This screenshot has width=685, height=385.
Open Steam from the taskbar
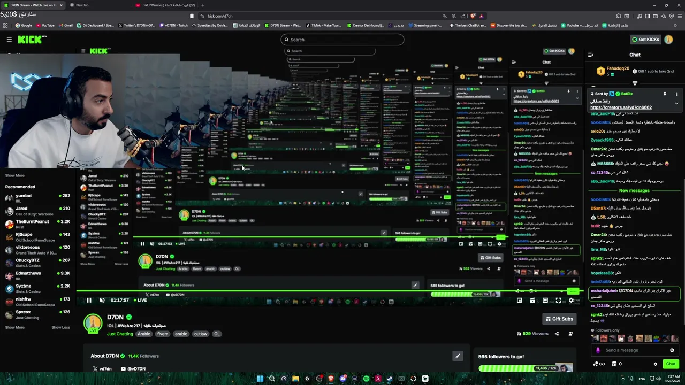390,379
